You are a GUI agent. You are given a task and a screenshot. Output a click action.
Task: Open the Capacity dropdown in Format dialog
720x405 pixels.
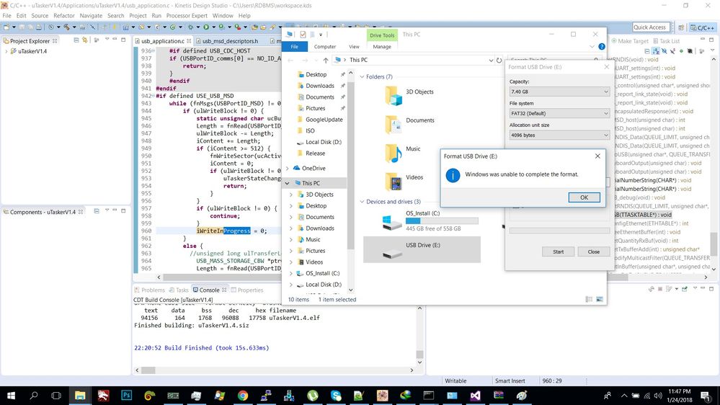click(x=559, y=92)
